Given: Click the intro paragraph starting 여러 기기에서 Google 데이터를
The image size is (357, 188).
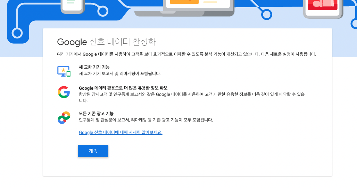Looking at the screenshot, I should (186, 54).
